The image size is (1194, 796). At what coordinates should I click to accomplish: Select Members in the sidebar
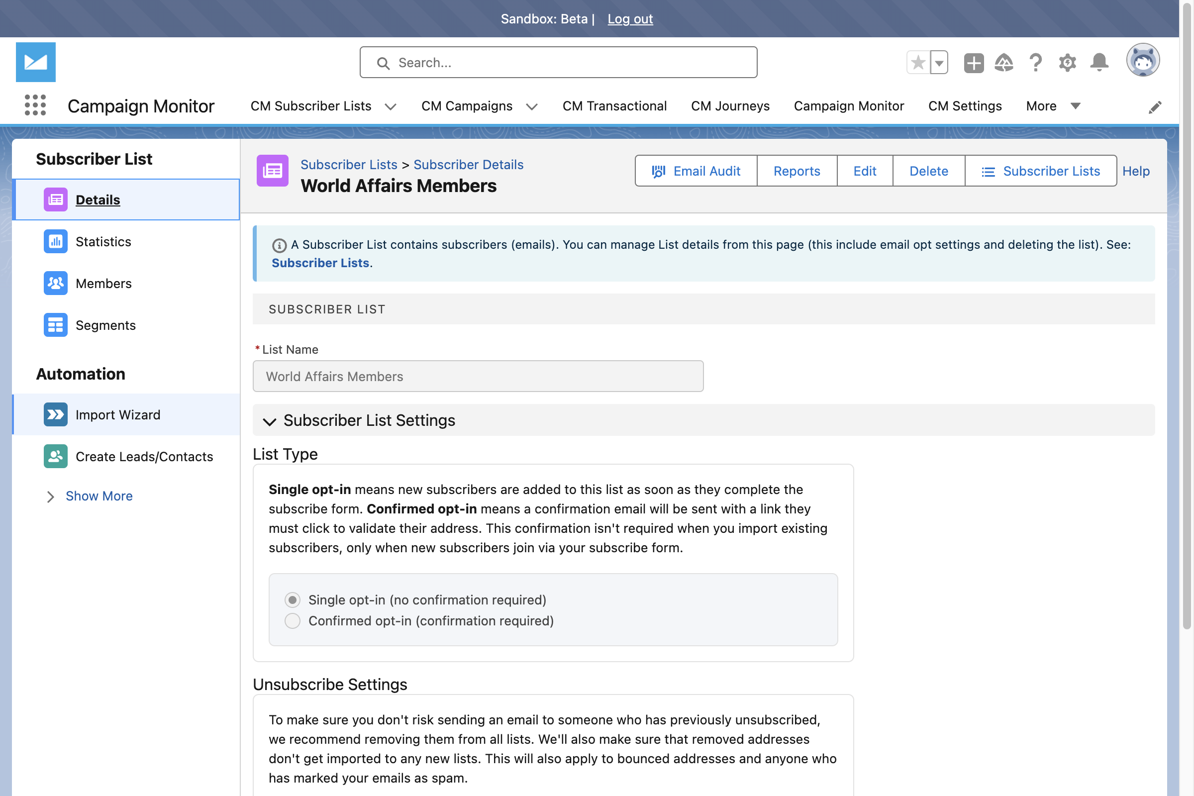(x=126, y=283)
